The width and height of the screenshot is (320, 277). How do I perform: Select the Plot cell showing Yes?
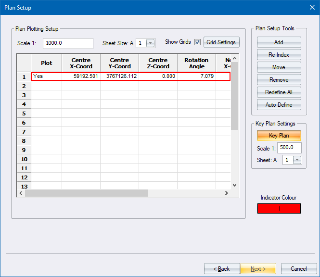pyautogui.click(x=46, y=76)
